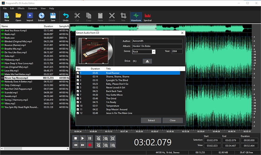Image resolution: width=261 pixels, height=155 pixels.
Task: Click the Author text field
Action: 157,41
